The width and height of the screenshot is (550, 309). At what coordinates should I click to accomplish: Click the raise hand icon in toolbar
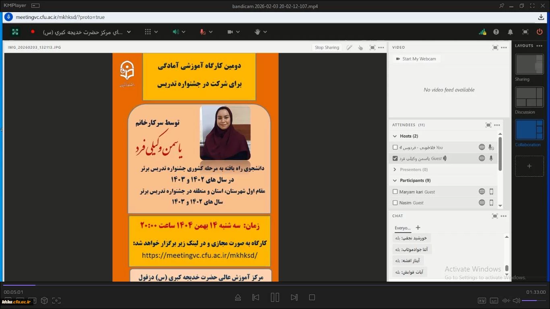tap(258, 32)
